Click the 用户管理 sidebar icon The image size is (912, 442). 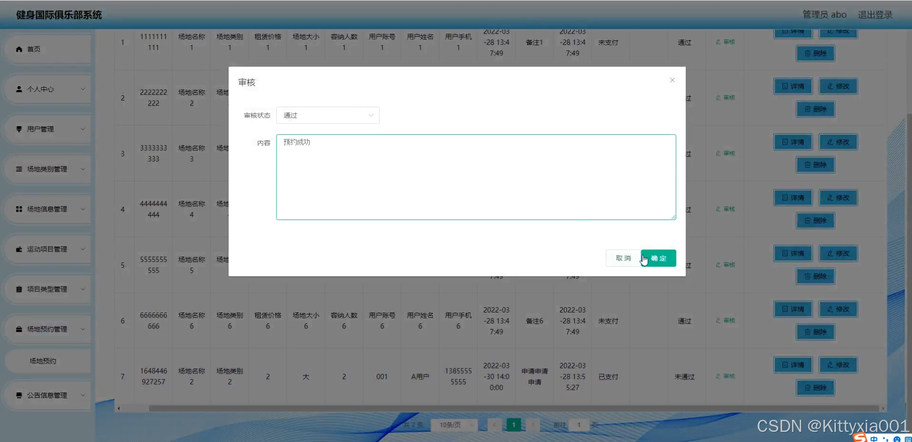coord(19,129)
